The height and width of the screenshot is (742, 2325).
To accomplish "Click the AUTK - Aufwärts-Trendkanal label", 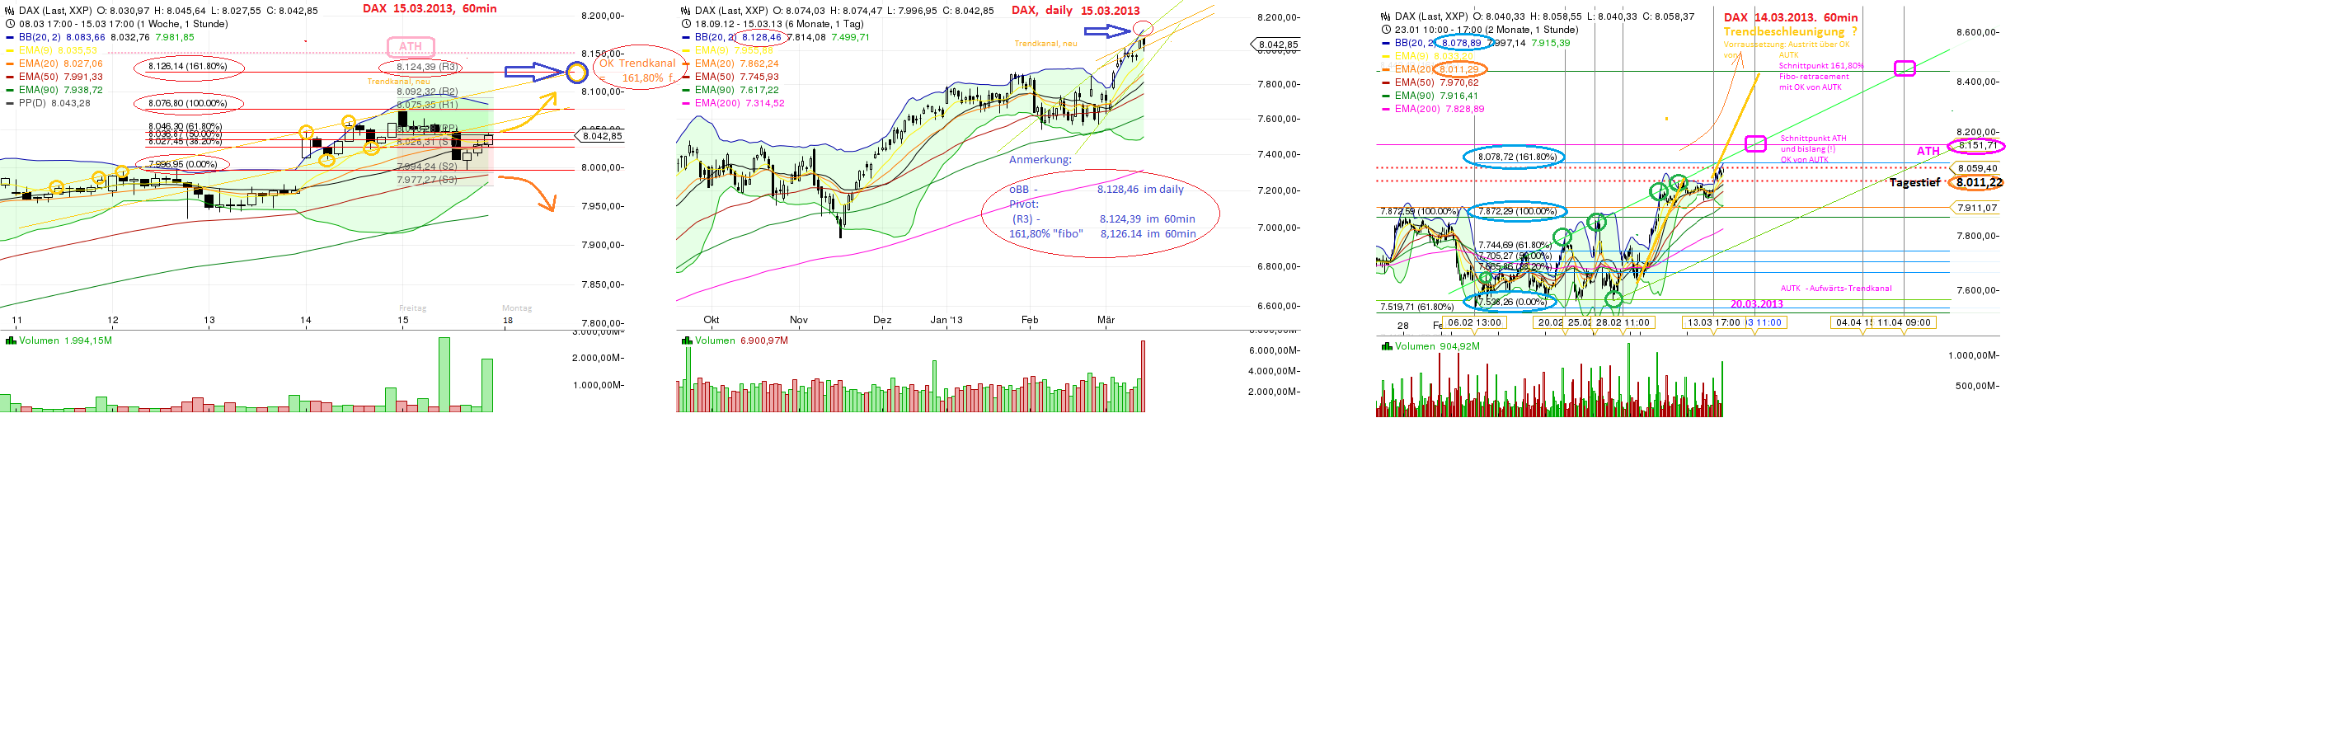I will pyautogui.click(x=1836, y=289).
